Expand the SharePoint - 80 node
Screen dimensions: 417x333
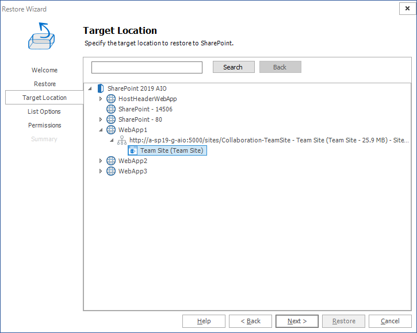(101, 119)
